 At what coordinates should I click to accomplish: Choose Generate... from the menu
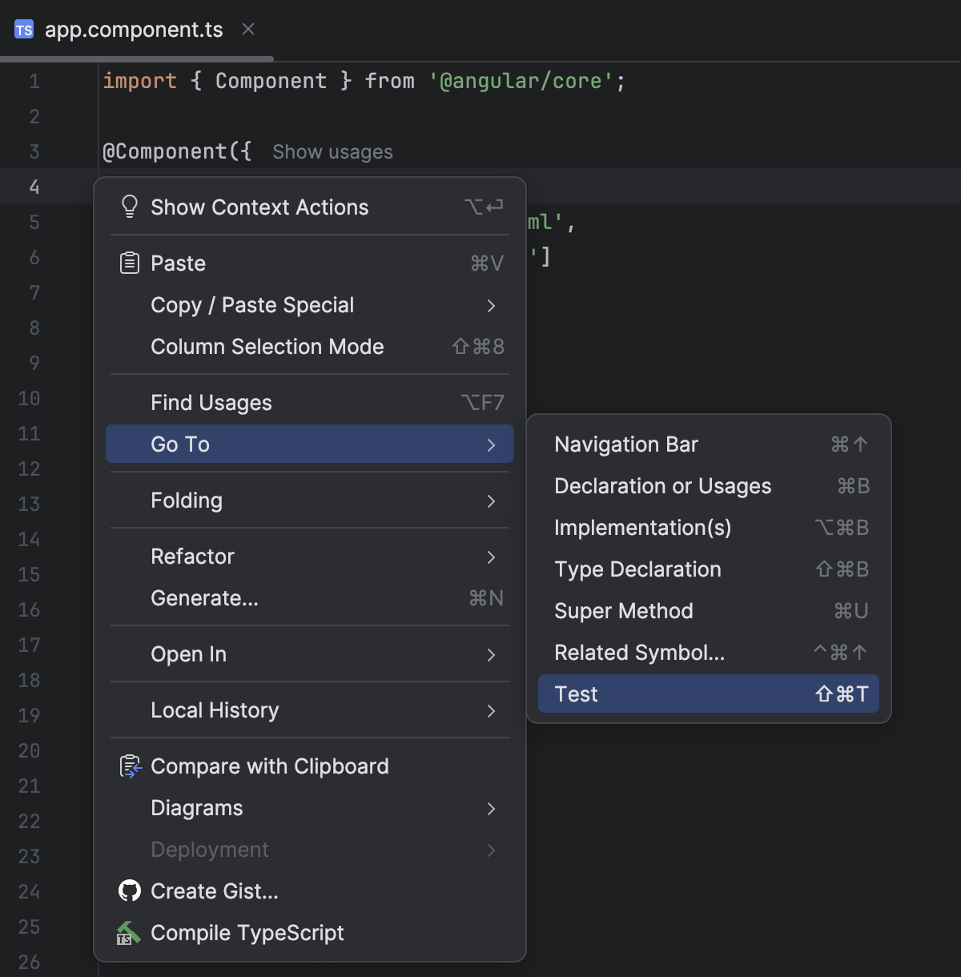tap(310, 598)
